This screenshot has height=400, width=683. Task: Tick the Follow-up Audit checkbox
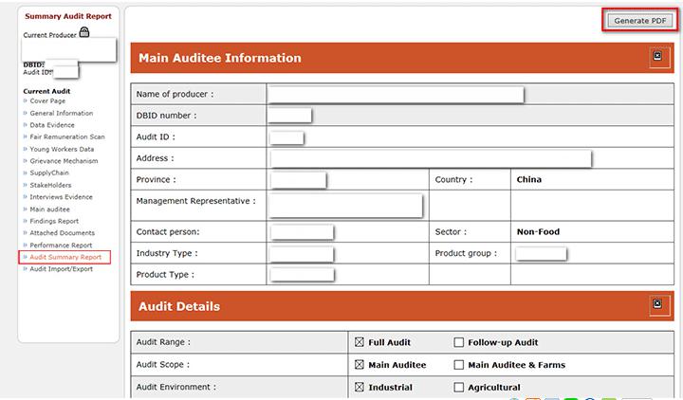click(459, 342)
